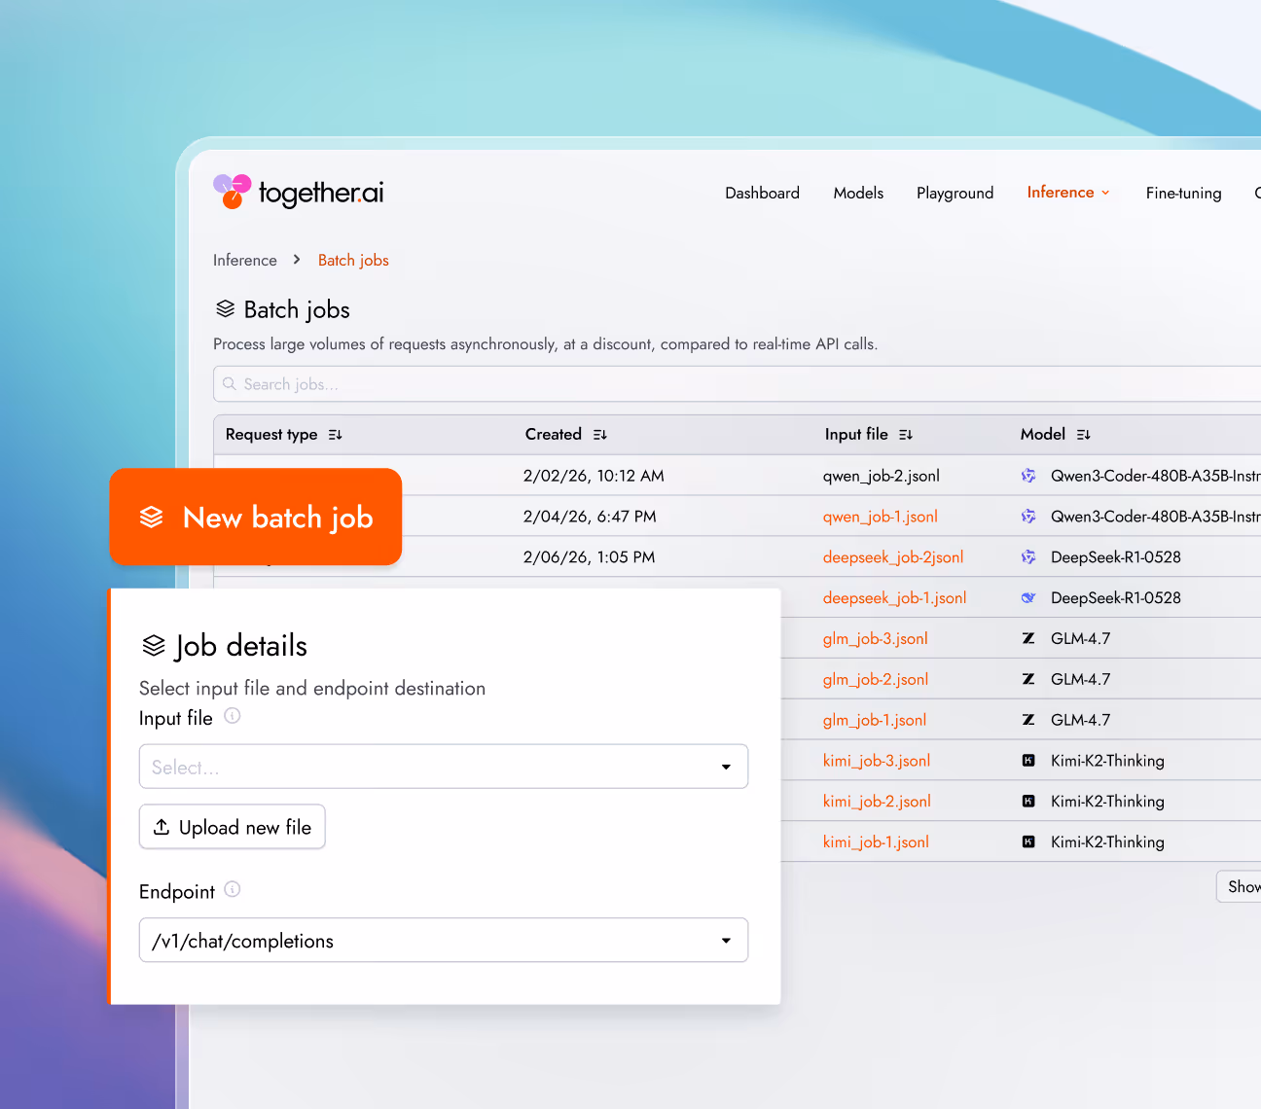1261x1109 pixels.
Task: Open the Playground nav item
Action: (x=955, y=193)
